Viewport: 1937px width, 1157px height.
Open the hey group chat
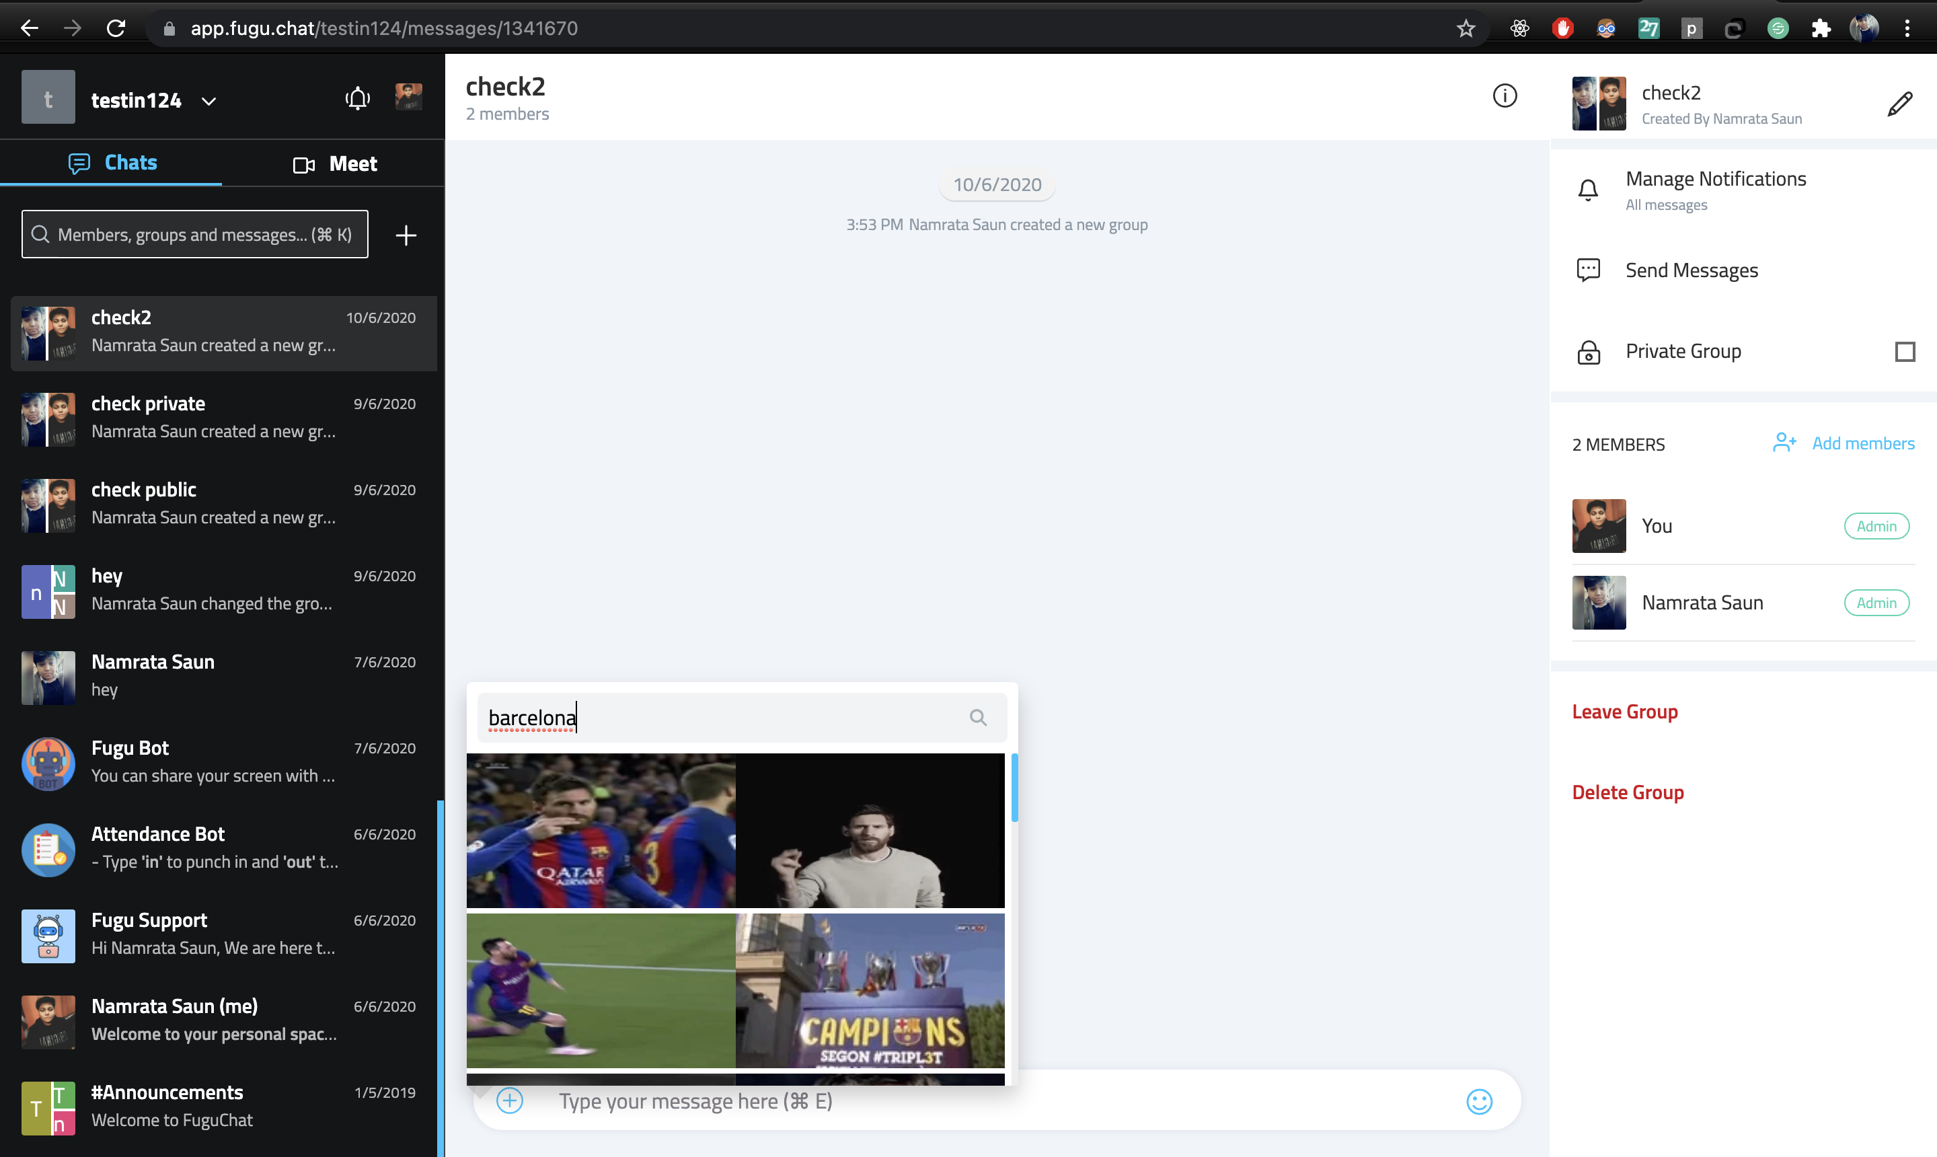(223, 591)
